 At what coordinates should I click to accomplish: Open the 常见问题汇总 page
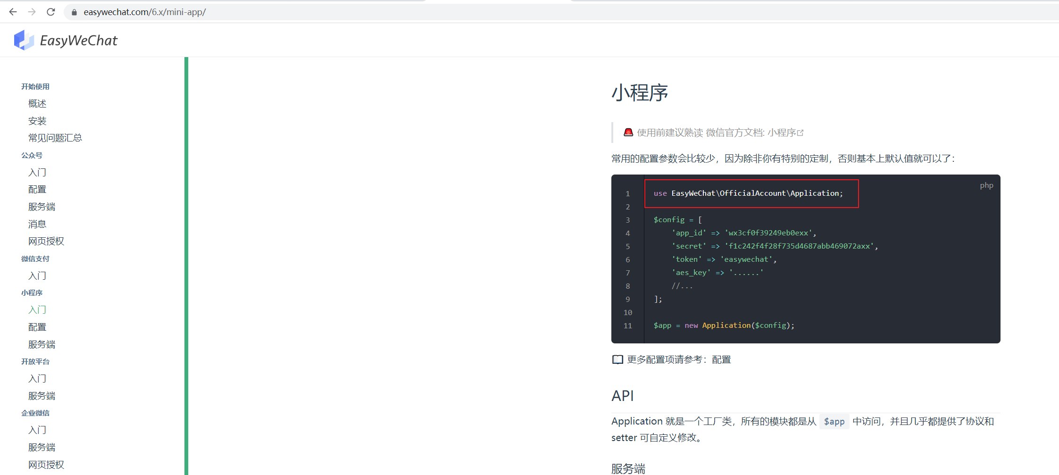[x=55, y=137]
